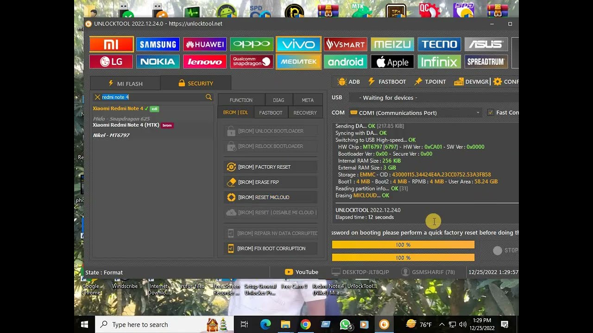
Task: Select the Tecno brand button
Action: [x=439, y=44]
